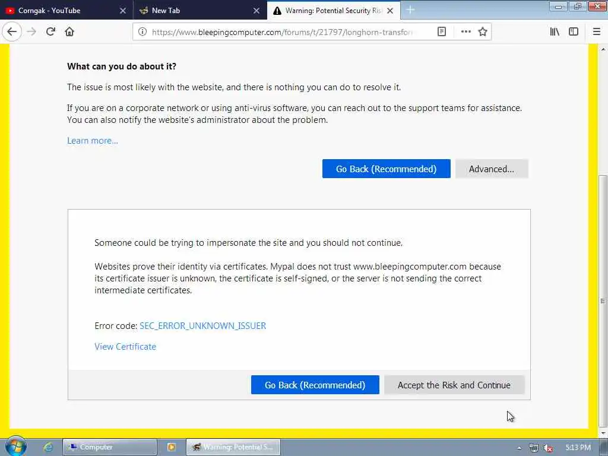The width and height of the screenshot is (608, 456).
Task: Open the Learn more… link
Action: pos(93,141)
